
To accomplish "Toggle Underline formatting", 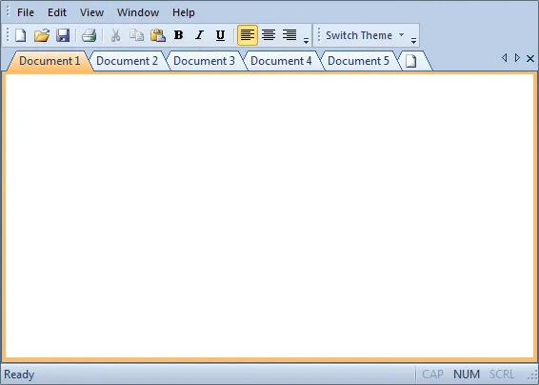I will pyautogui.click(x=220, y=35).
